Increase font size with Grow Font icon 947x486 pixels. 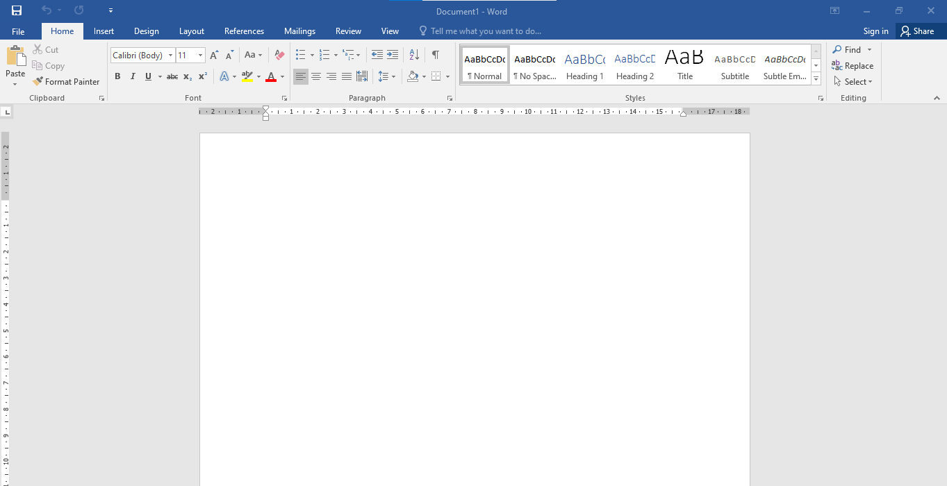(x=214, y=55)
